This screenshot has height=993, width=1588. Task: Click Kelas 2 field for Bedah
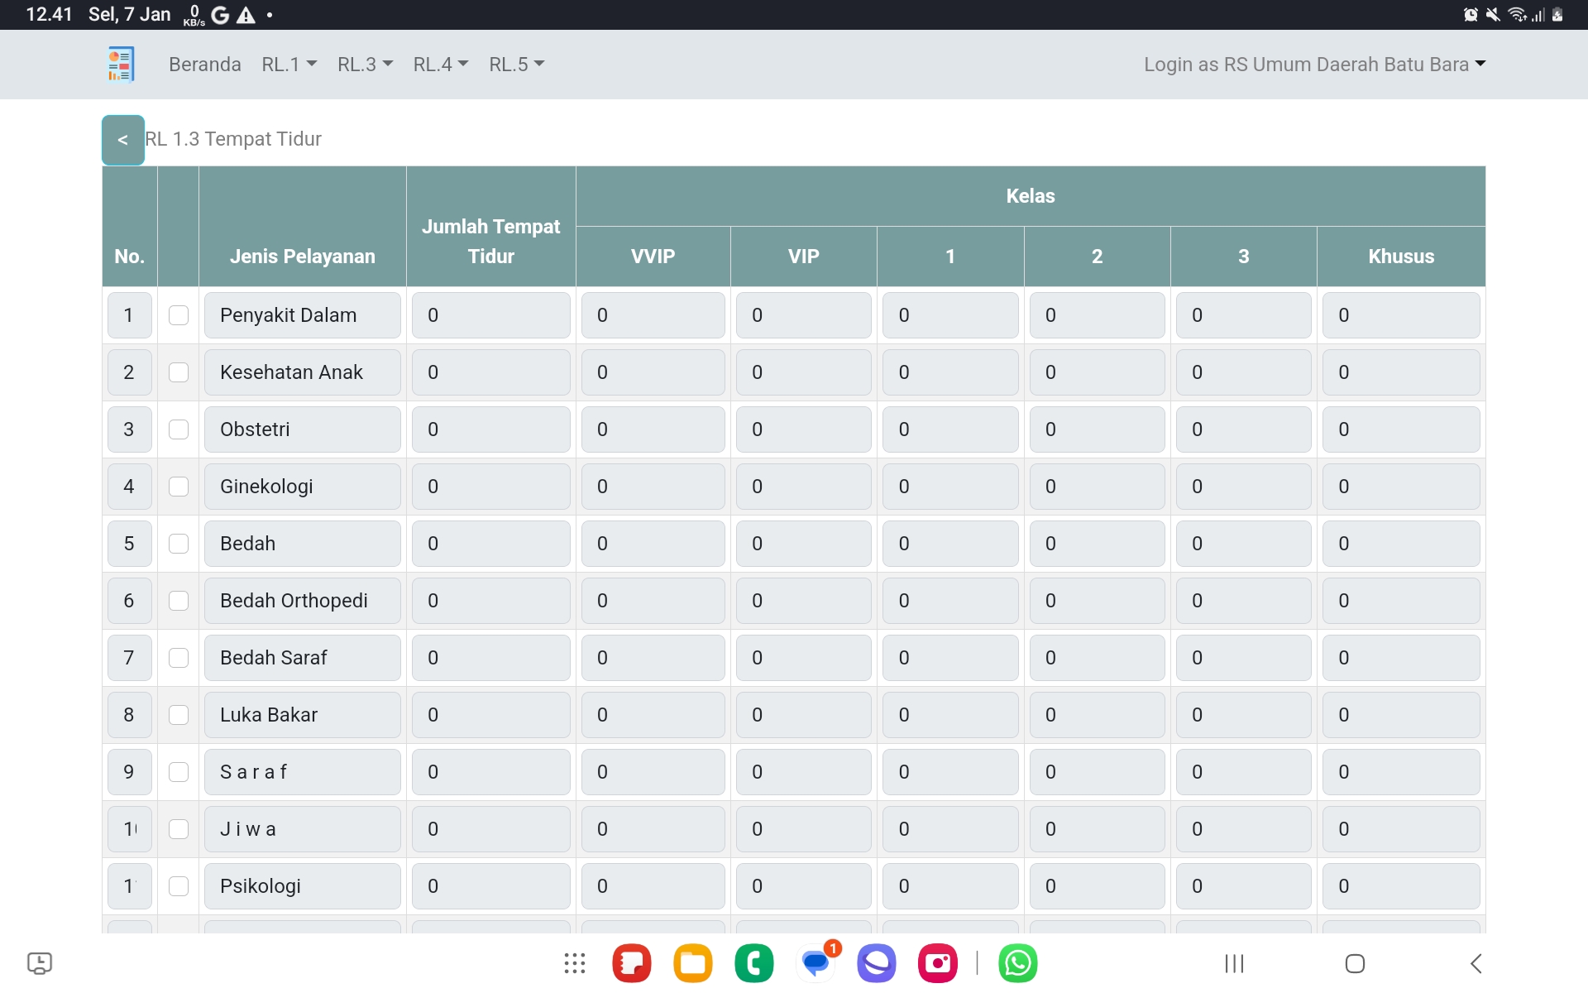pos(1098,544)
